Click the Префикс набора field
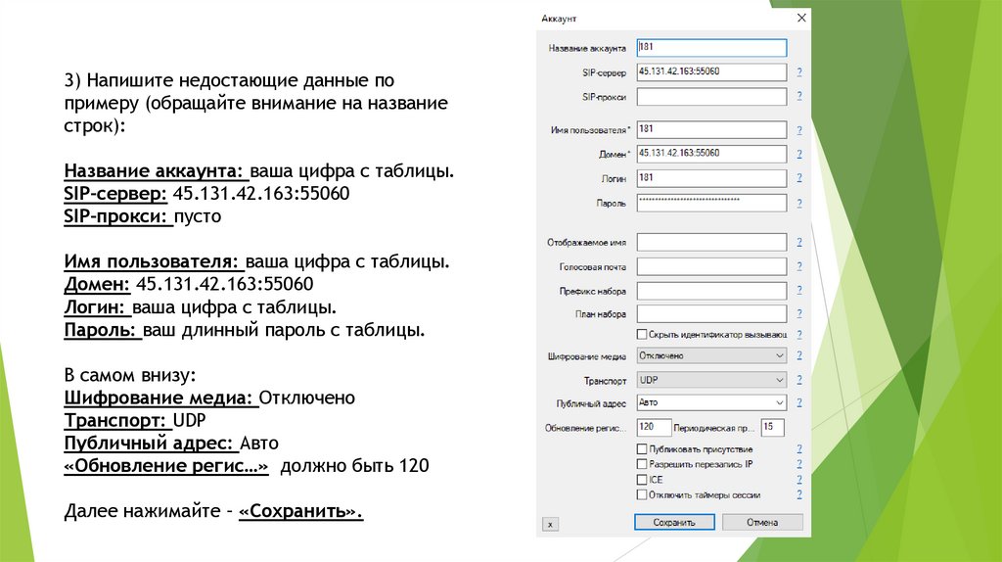1002x562 pixels. click(711, 291)
